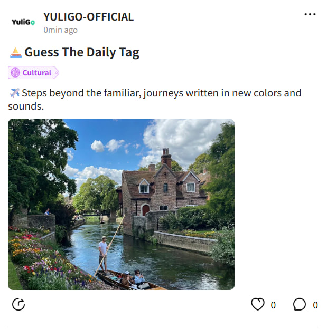Click the small hole at the Cultural tag's tip
327x329 pixels.
tap(56, 73)
